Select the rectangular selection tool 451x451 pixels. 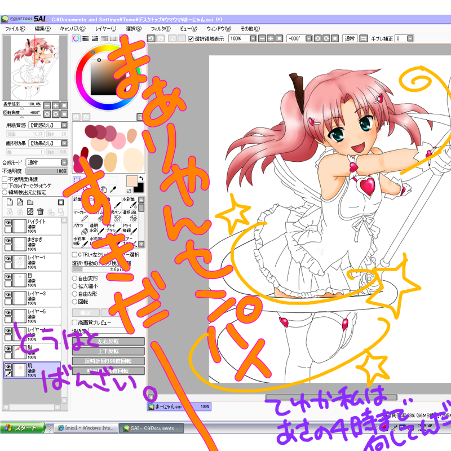coord(77,180)
